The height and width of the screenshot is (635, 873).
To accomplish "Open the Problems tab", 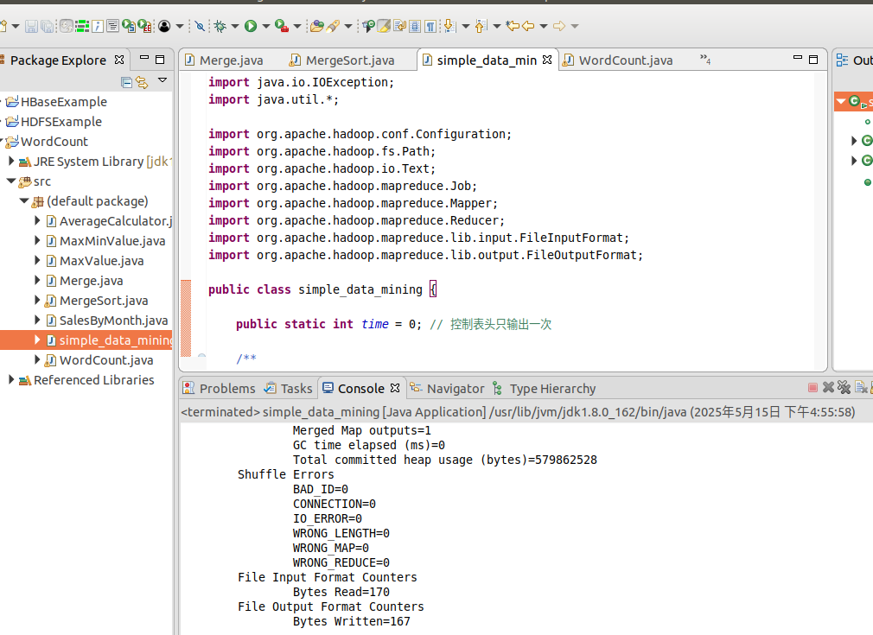I will coord(226,389).
